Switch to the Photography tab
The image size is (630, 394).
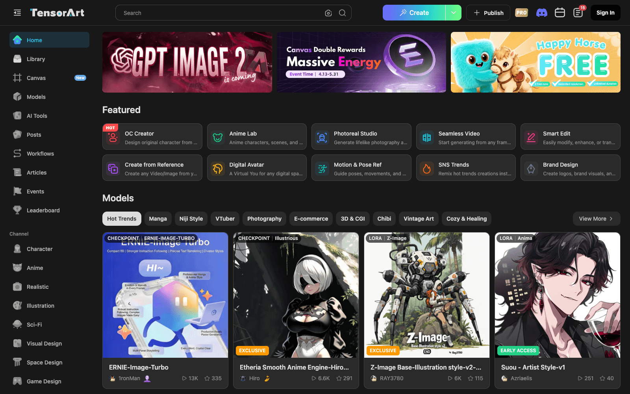pyautogui.click(x=265, y=219)
